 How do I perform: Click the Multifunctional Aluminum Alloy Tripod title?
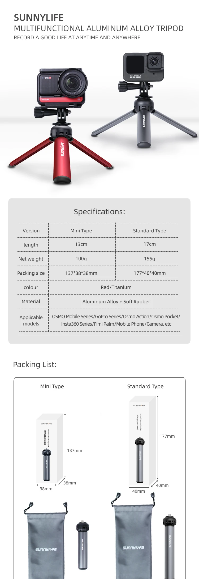pyautogui.click(x=98, y=28)
